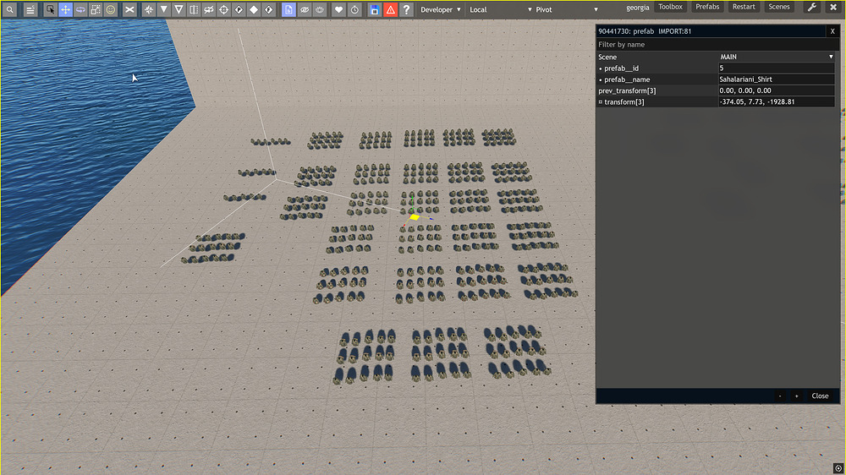The image size is (846, 475).
Task: Open the Prefabs tab
Action: pos(707,7)
